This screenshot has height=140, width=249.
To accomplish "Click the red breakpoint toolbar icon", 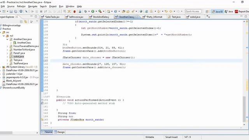I will (x=74, y=11).
